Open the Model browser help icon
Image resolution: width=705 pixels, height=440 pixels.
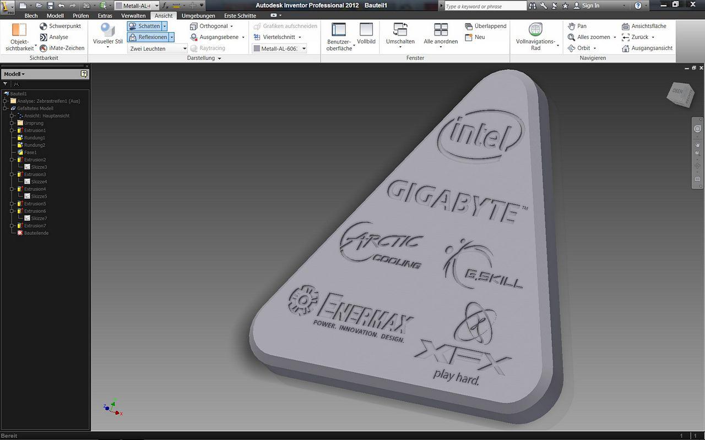point(84,74)
